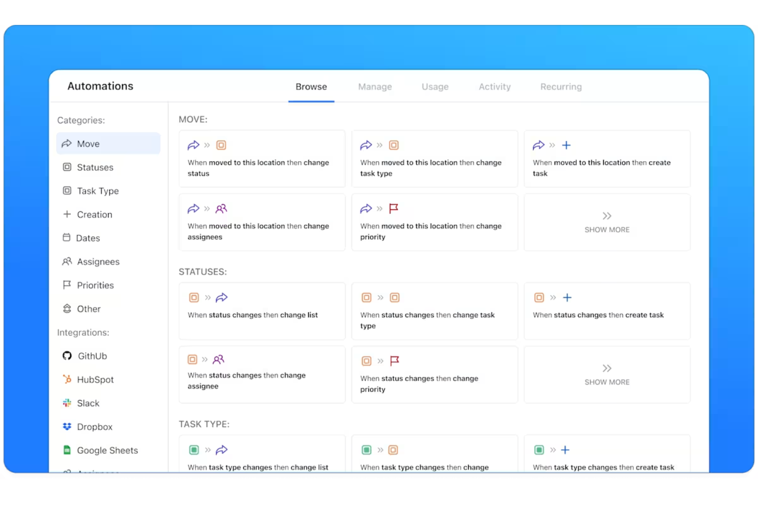Show more Statuses automations

coord(607,375)
